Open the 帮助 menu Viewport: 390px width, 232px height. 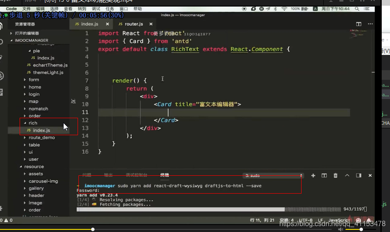click(138, 9)
